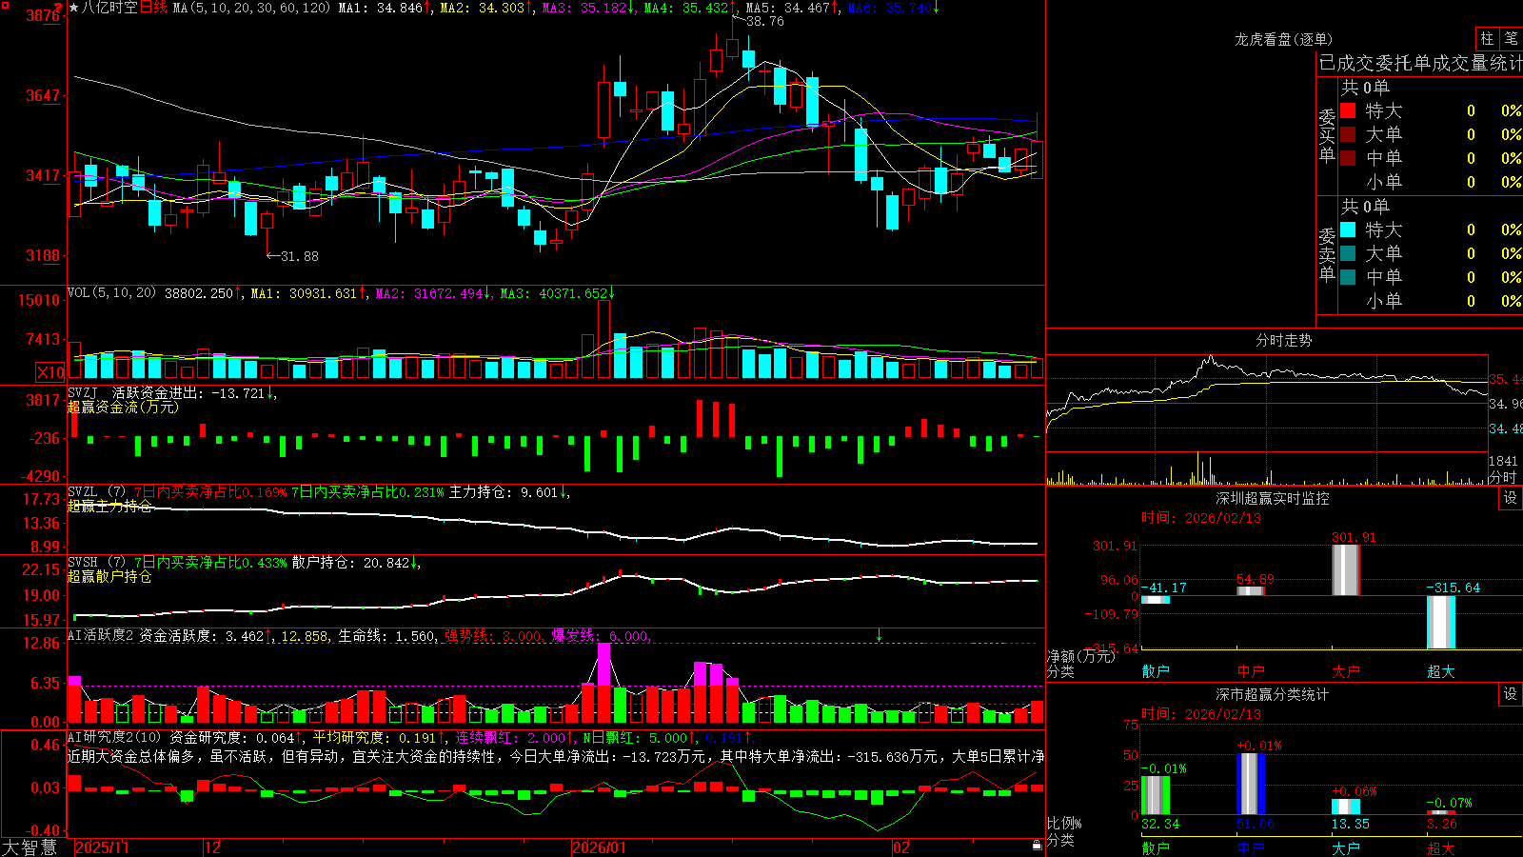The width and height of the screenshot is (1523, 857).
Task: Click the -315.64 超大 bar in realtime monitor
Action: pyautogui.click(x=1441, y=622)
